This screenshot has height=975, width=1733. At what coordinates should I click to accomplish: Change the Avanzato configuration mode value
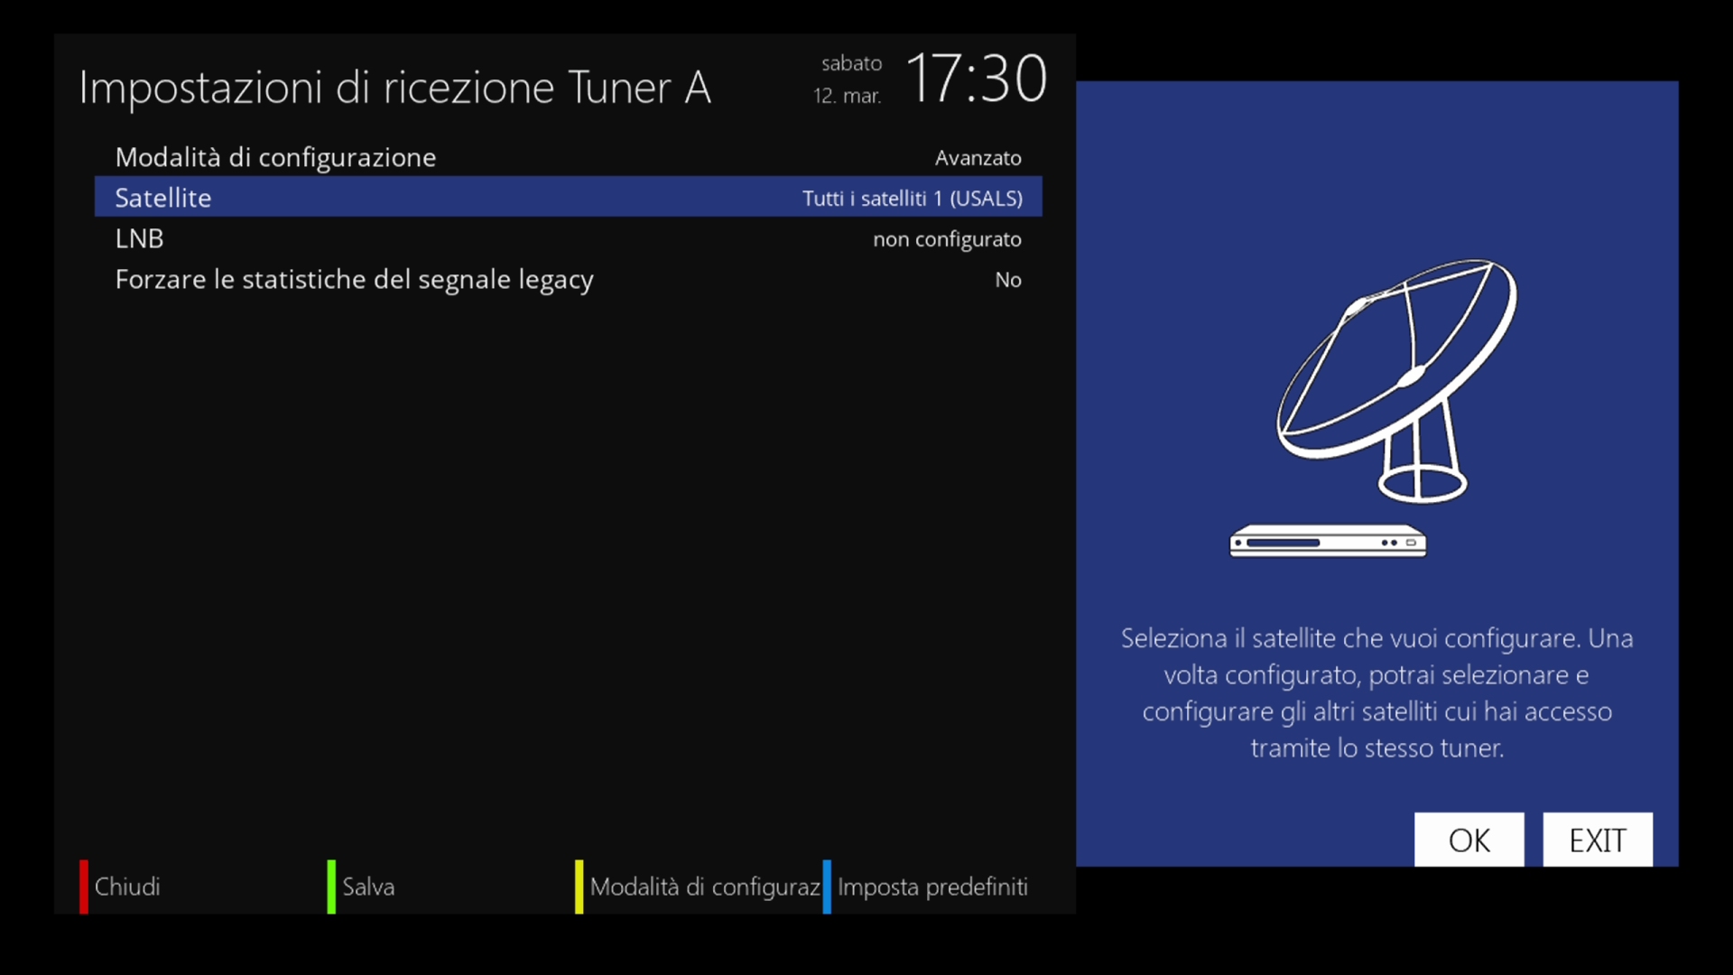coord(978,158)
